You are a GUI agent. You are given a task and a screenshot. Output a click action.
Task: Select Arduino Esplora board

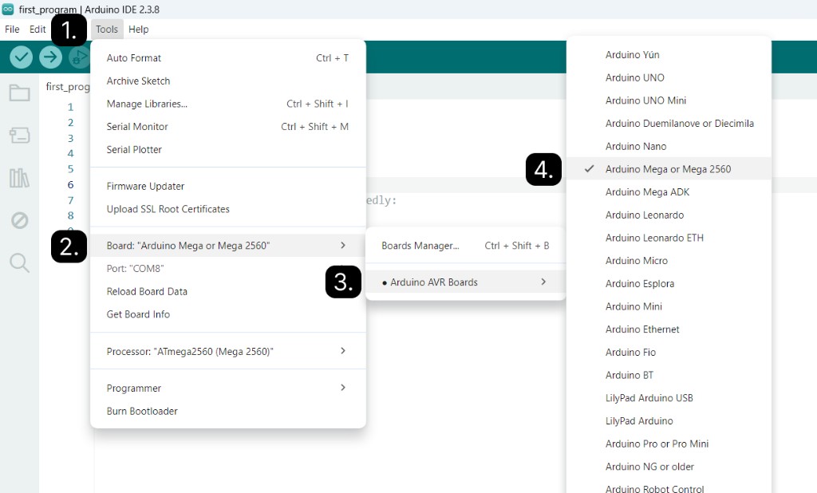[x=669, y=283]
